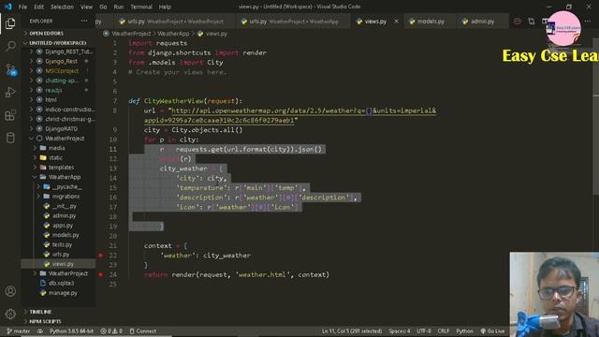Open the Extensions view

(x=10, y=115)
